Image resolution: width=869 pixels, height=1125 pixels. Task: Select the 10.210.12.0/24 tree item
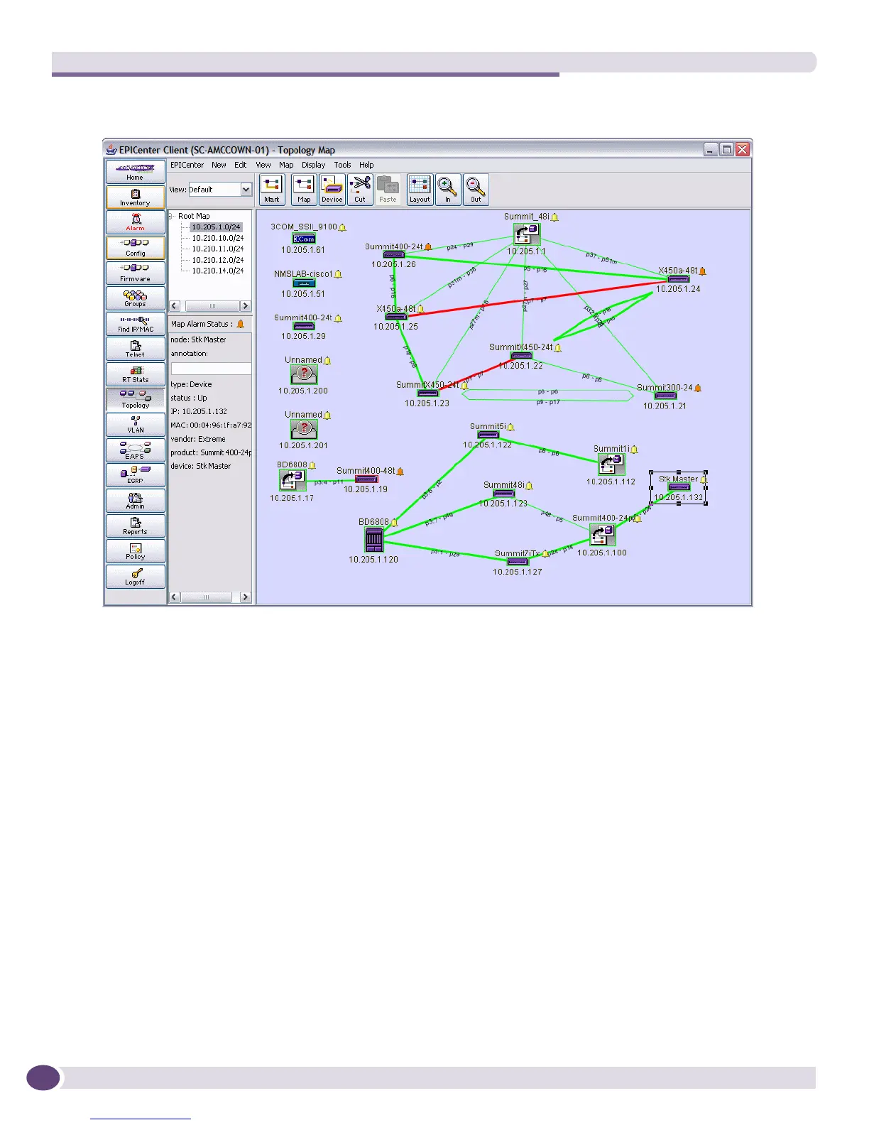pos(218,260)
